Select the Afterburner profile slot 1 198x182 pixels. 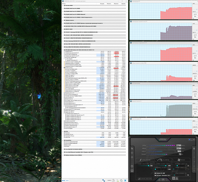194,153
